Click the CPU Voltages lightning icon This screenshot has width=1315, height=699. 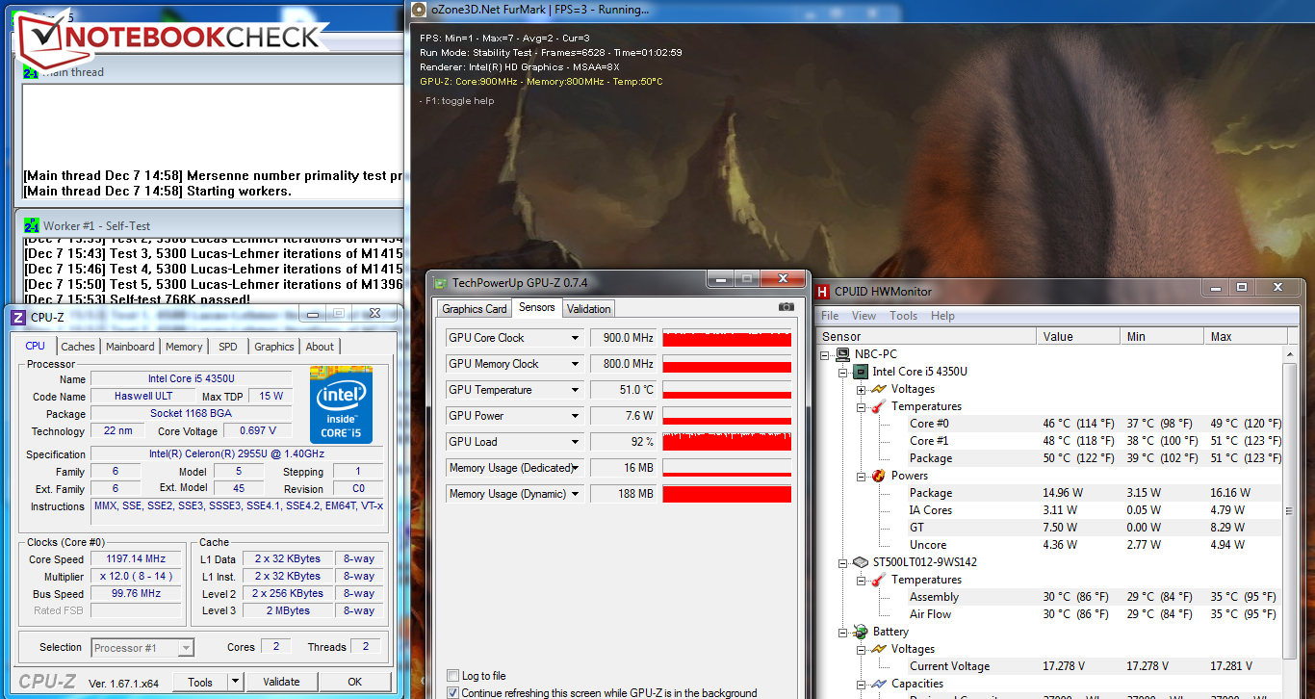coord(878,389)
